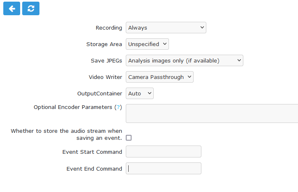The height and width of the screenshot is (192, 298).
Task: Click the Storage Area label text
Action: pyautogui.click(x=104, y=44)
